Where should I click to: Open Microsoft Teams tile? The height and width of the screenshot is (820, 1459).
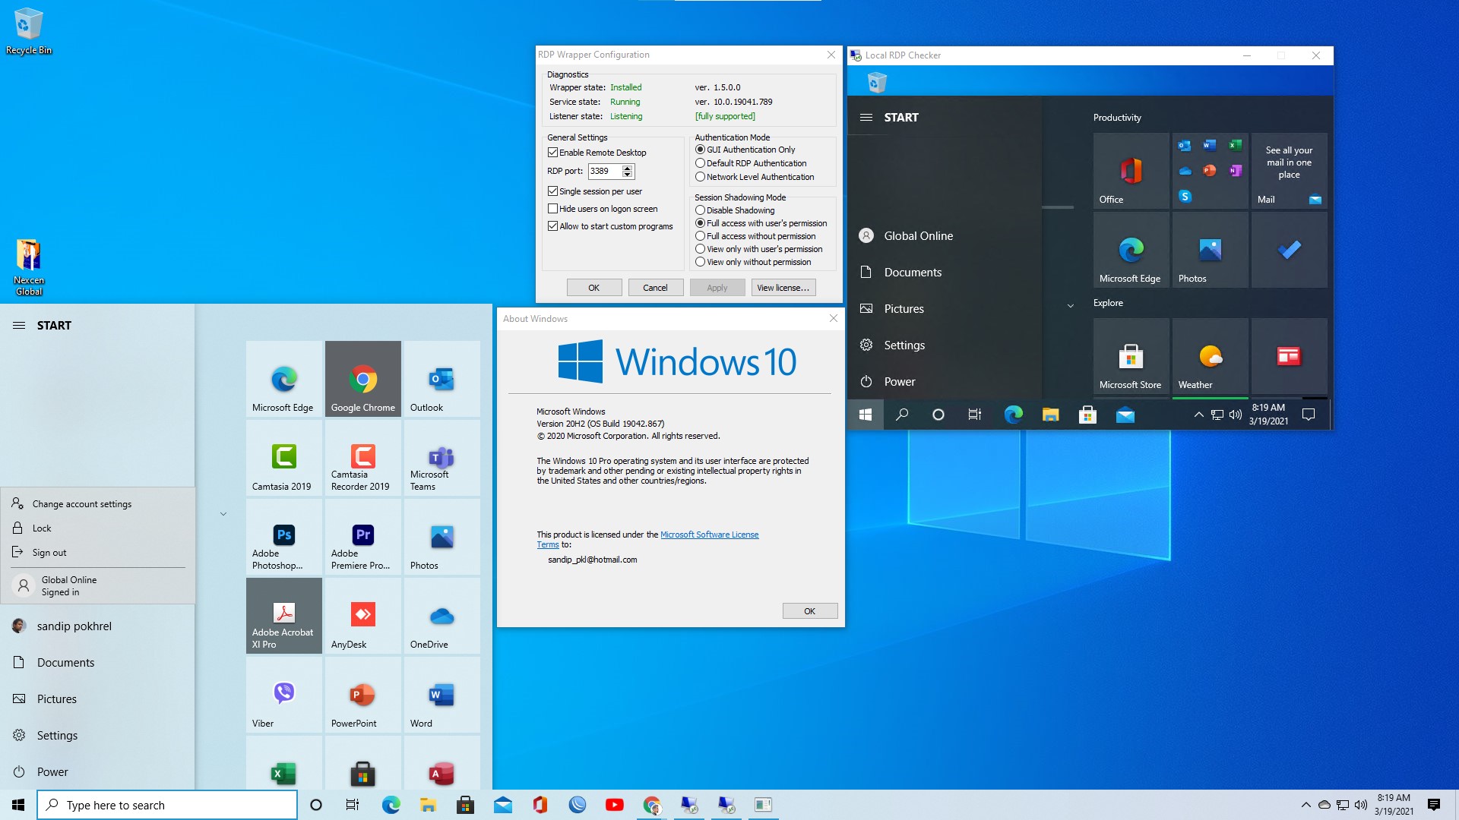click(x=441, y=458)
